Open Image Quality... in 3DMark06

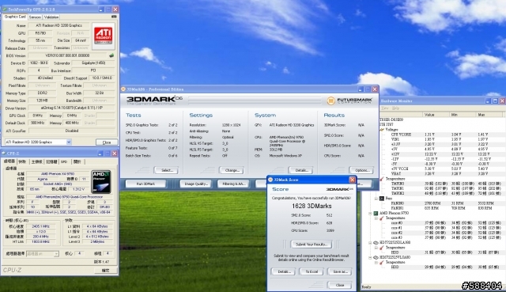tap(196, 184)
